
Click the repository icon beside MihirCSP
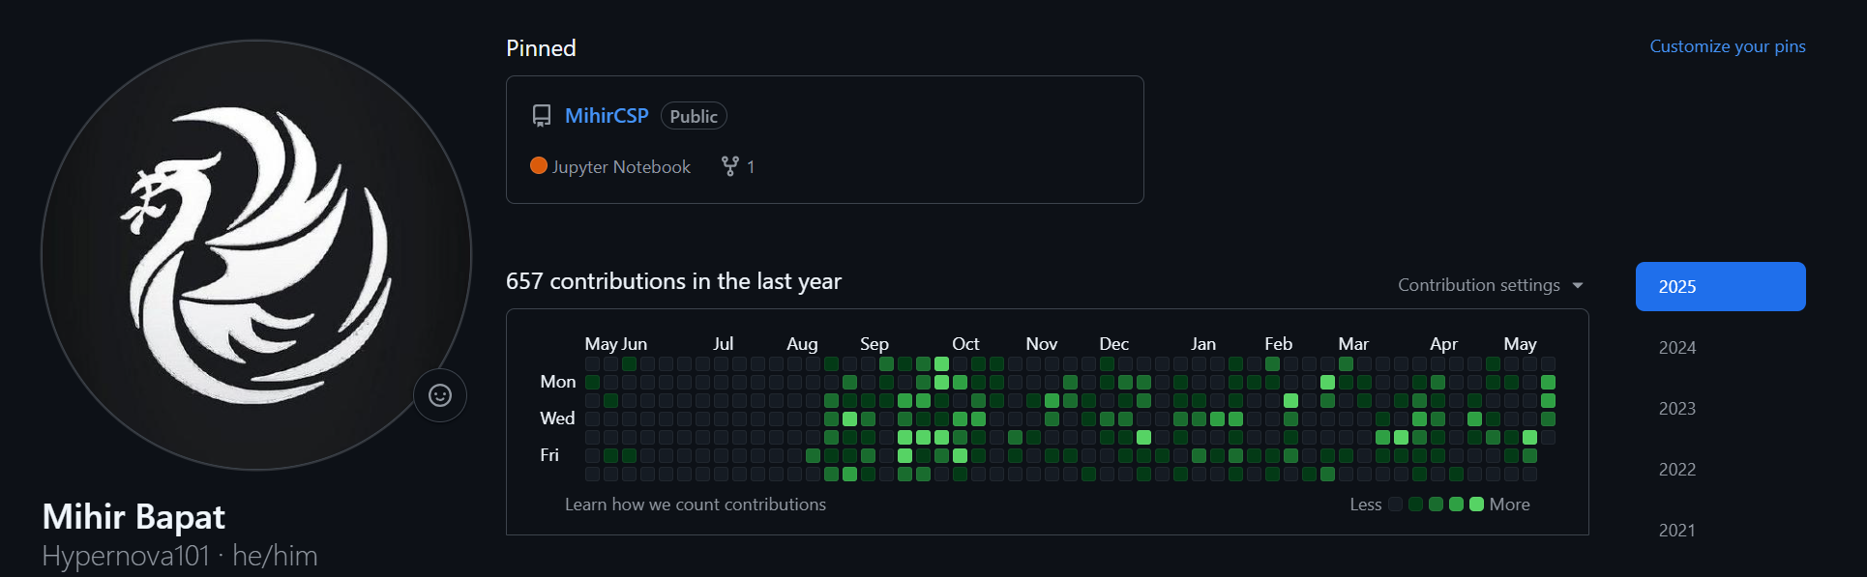(542, 116)
